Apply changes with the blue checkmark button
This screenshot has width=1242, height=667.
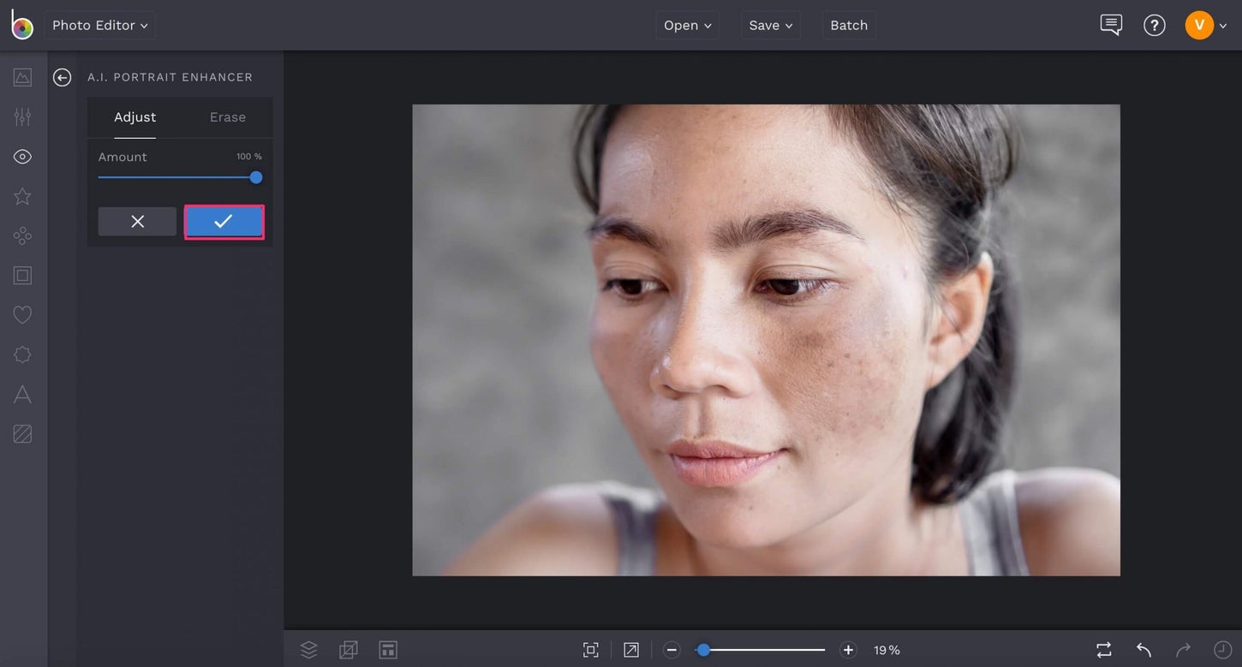(x=224, y=221)
